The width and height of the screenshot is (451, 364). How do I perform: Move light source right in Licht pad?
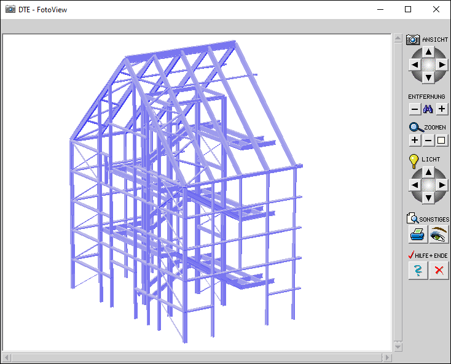pyautogui.click(x=442, y=185)
